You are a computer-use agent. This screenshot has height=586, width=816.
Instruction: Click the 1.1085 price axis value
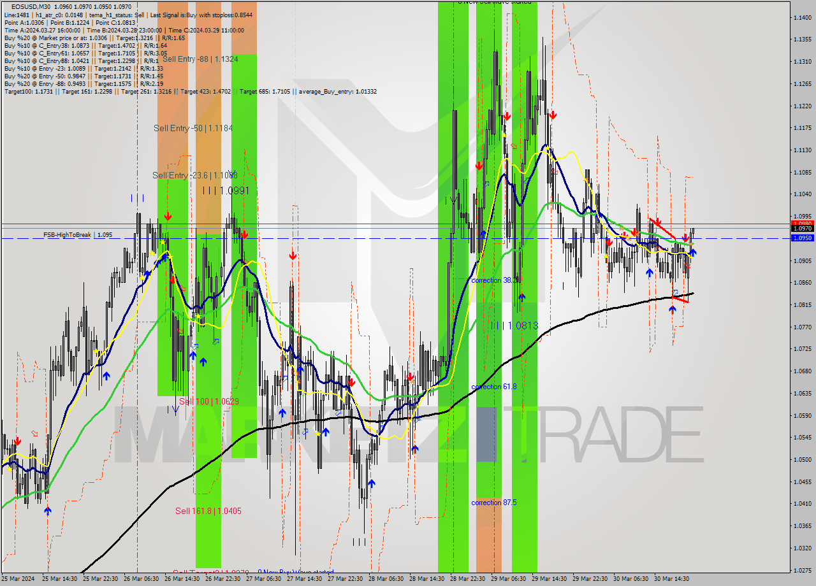pos(802,172)
